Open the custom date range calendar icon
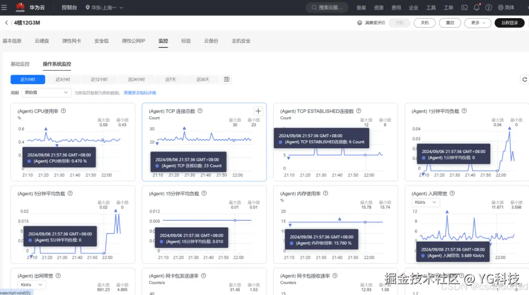This screenshot has height=295, width=529. click(x=227, y=79)
